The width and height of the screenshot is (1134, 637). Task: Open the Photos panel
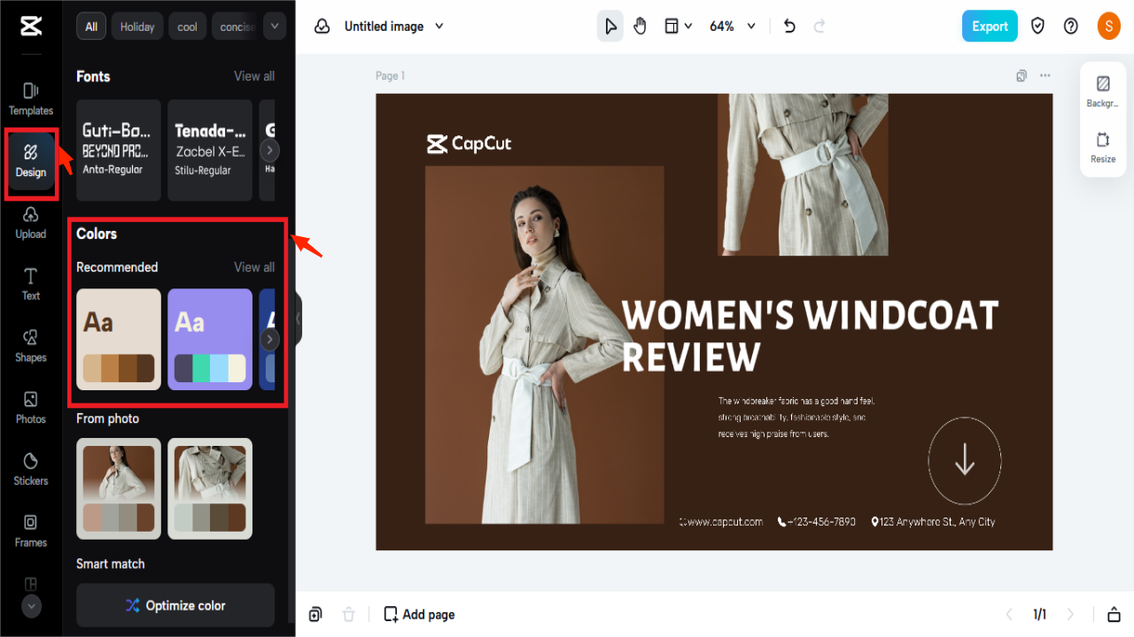(31, 409)
